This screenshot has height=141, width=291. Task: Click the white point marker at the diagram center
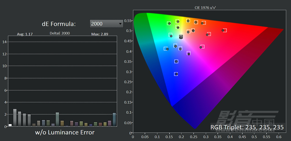click(x=181, y=37)
